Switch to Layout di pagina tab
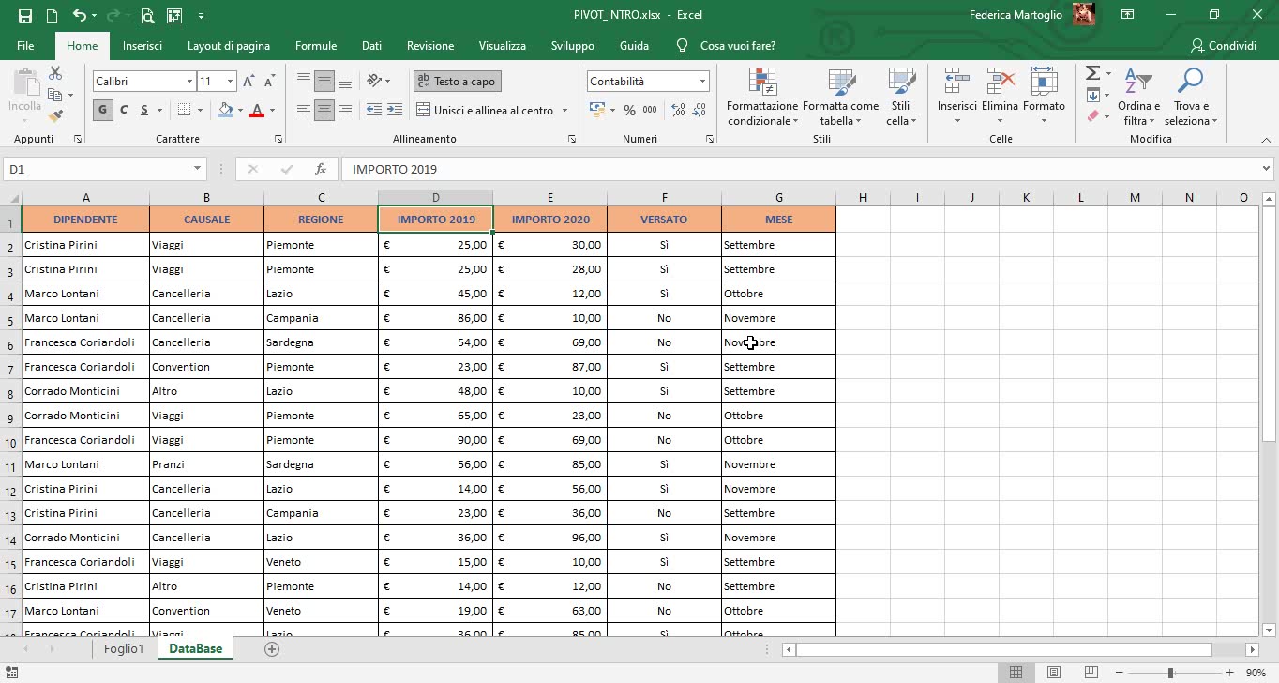 tap(228, 45)
